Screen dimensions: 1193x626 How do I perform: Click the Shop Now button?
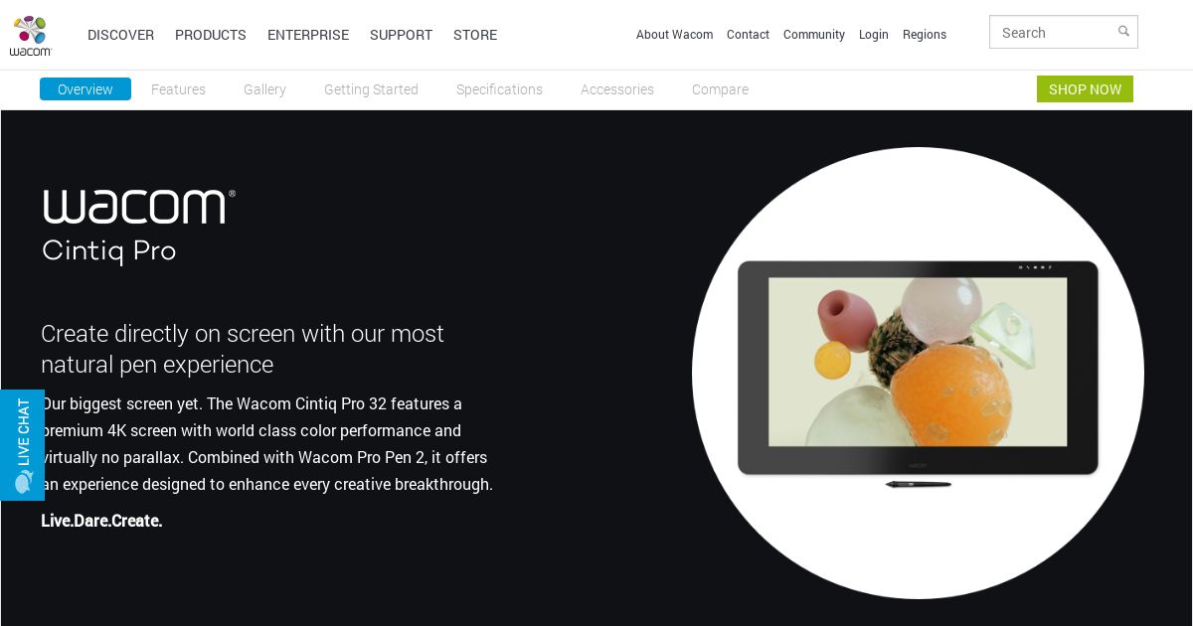(1085, 89)
